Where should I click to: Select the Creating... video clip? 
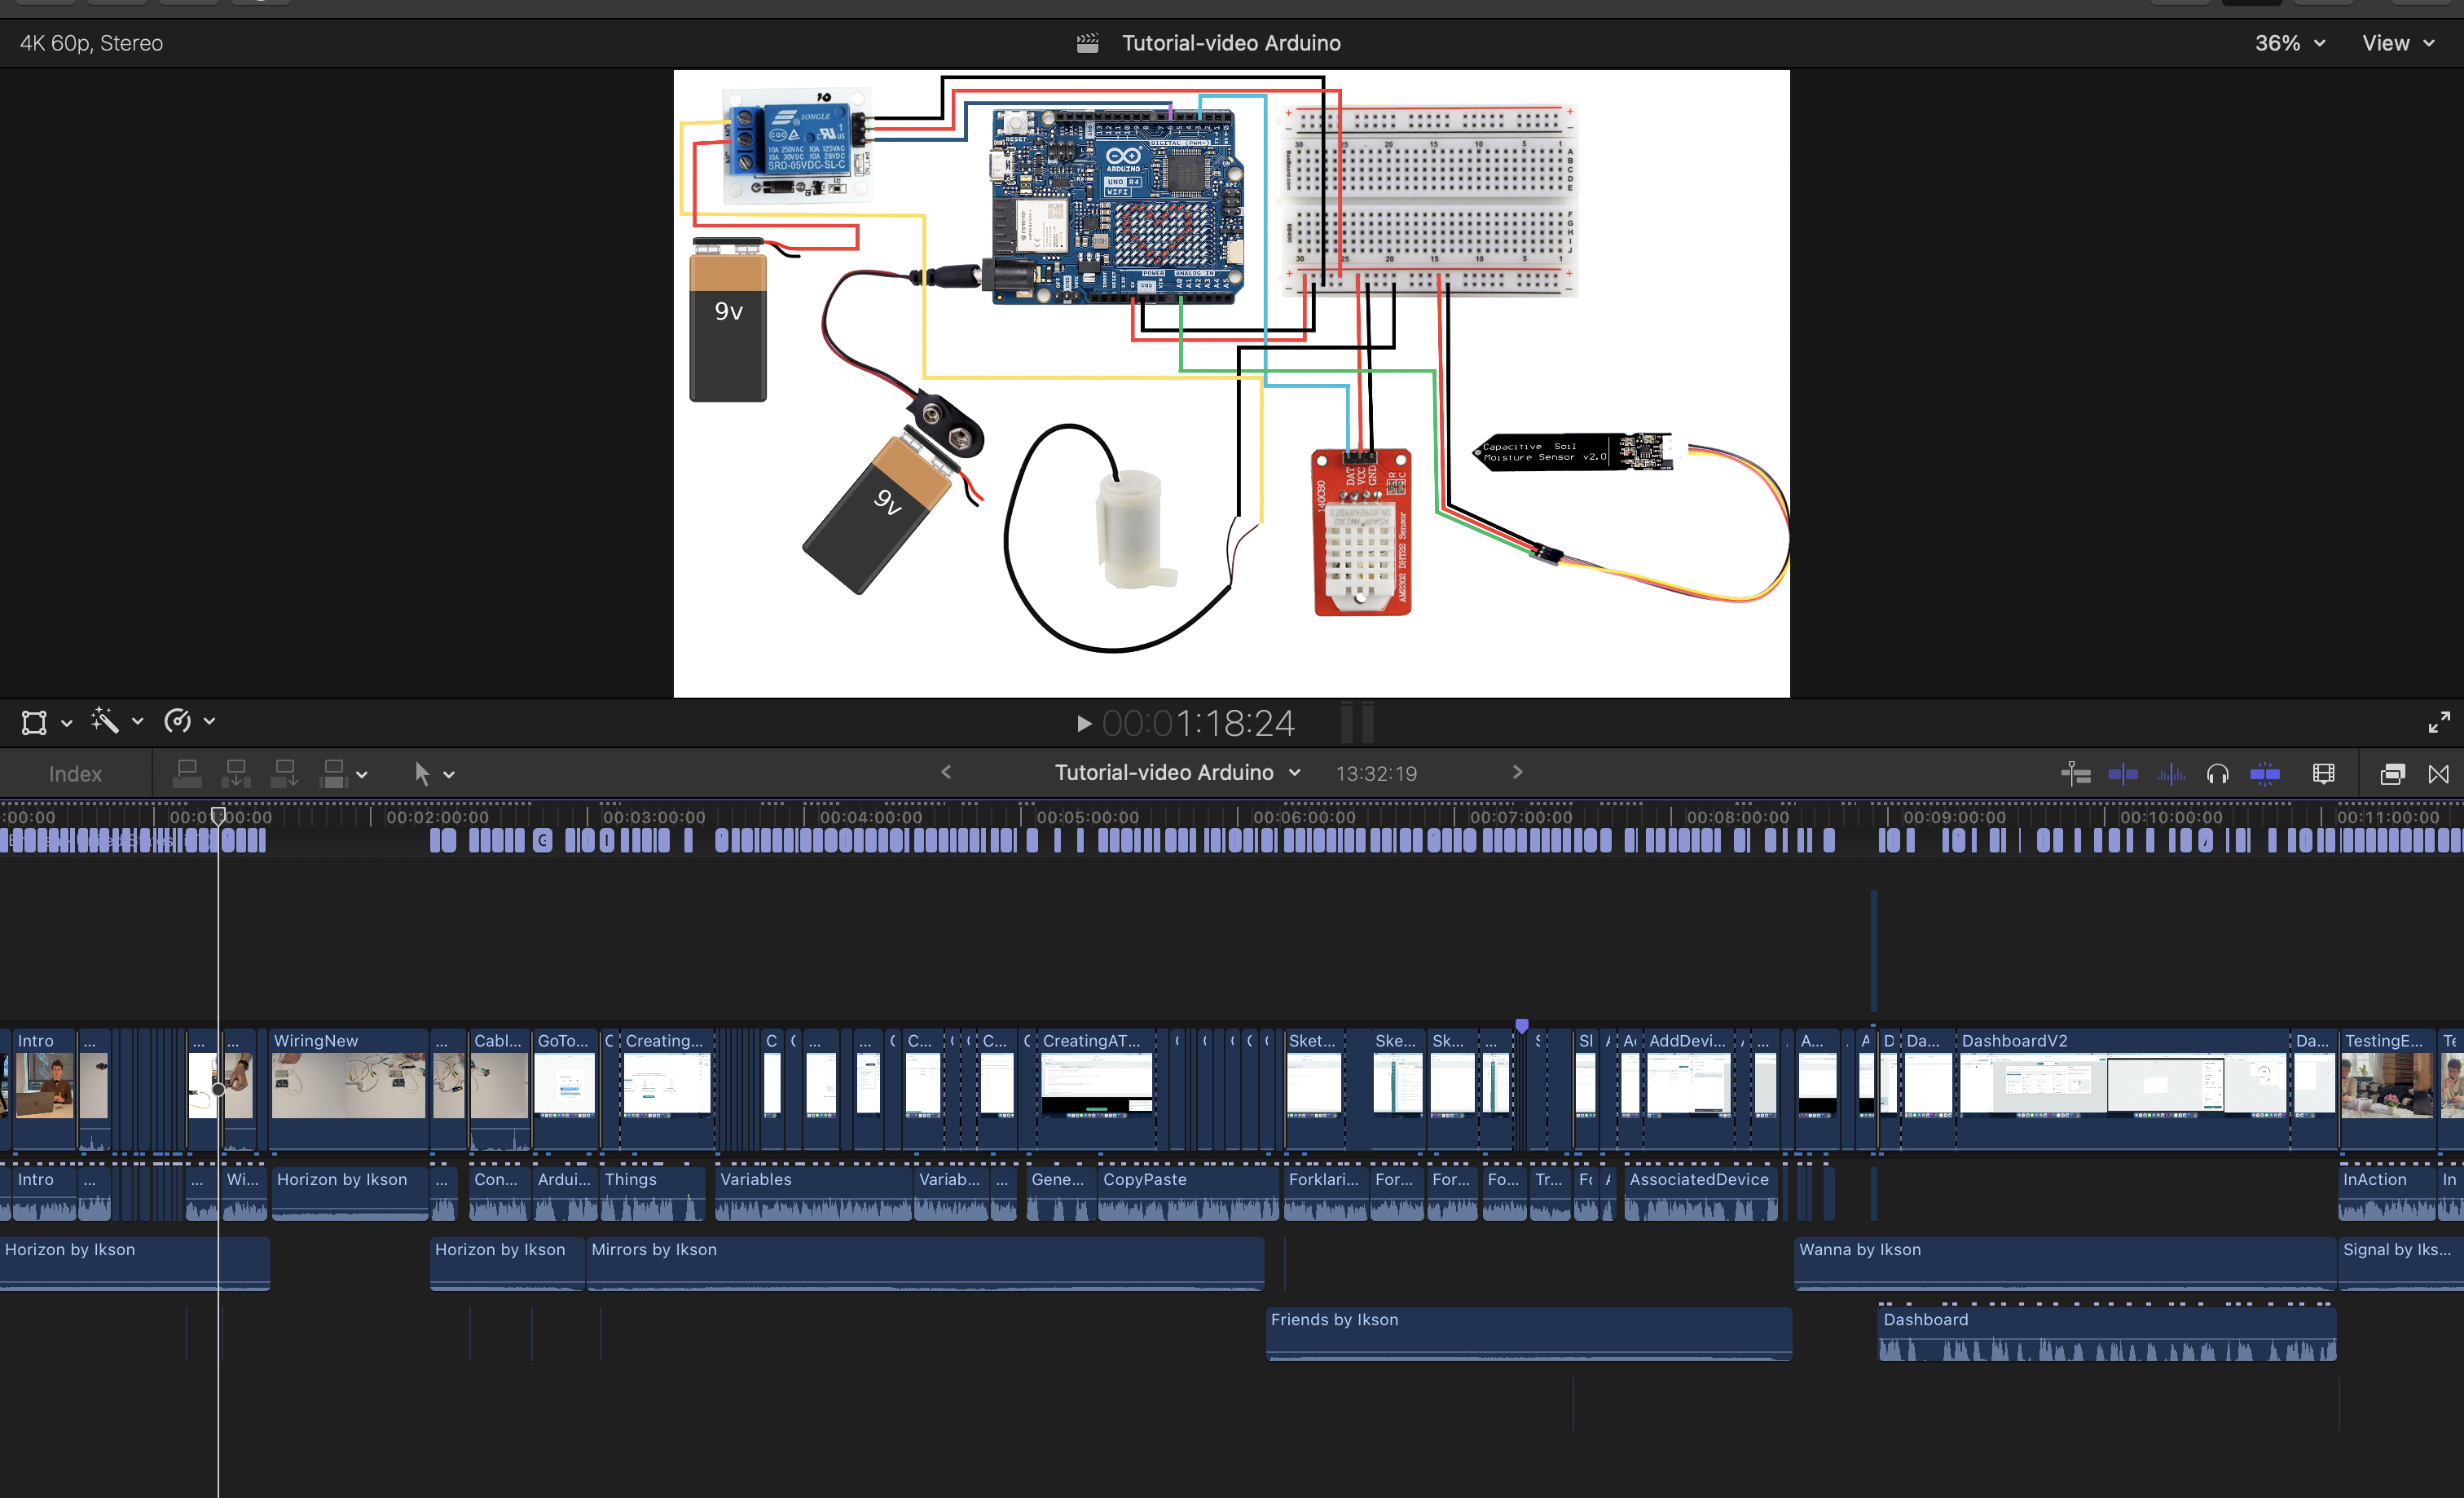point(667,1088)
